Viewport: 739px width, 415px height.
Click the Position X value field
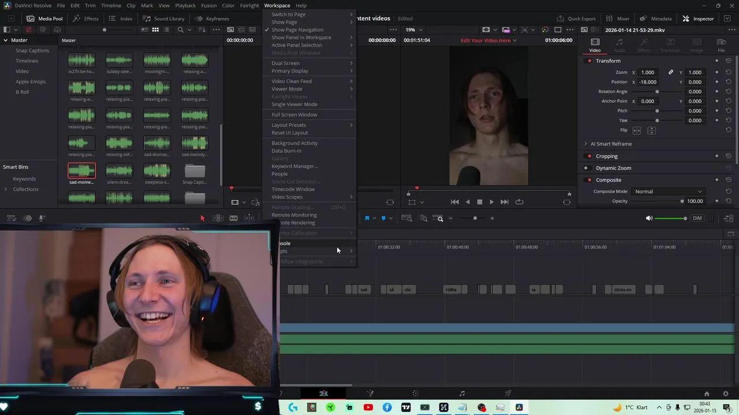click(648, 82)
